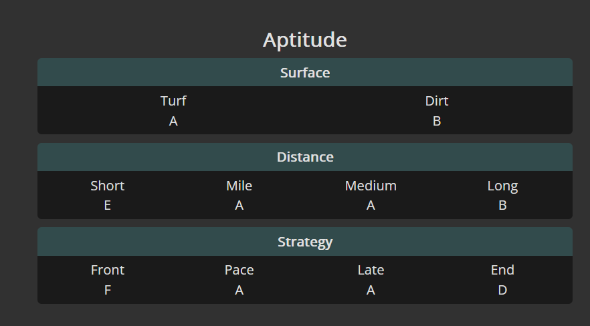Click the F grade under Front

[108, 291]
